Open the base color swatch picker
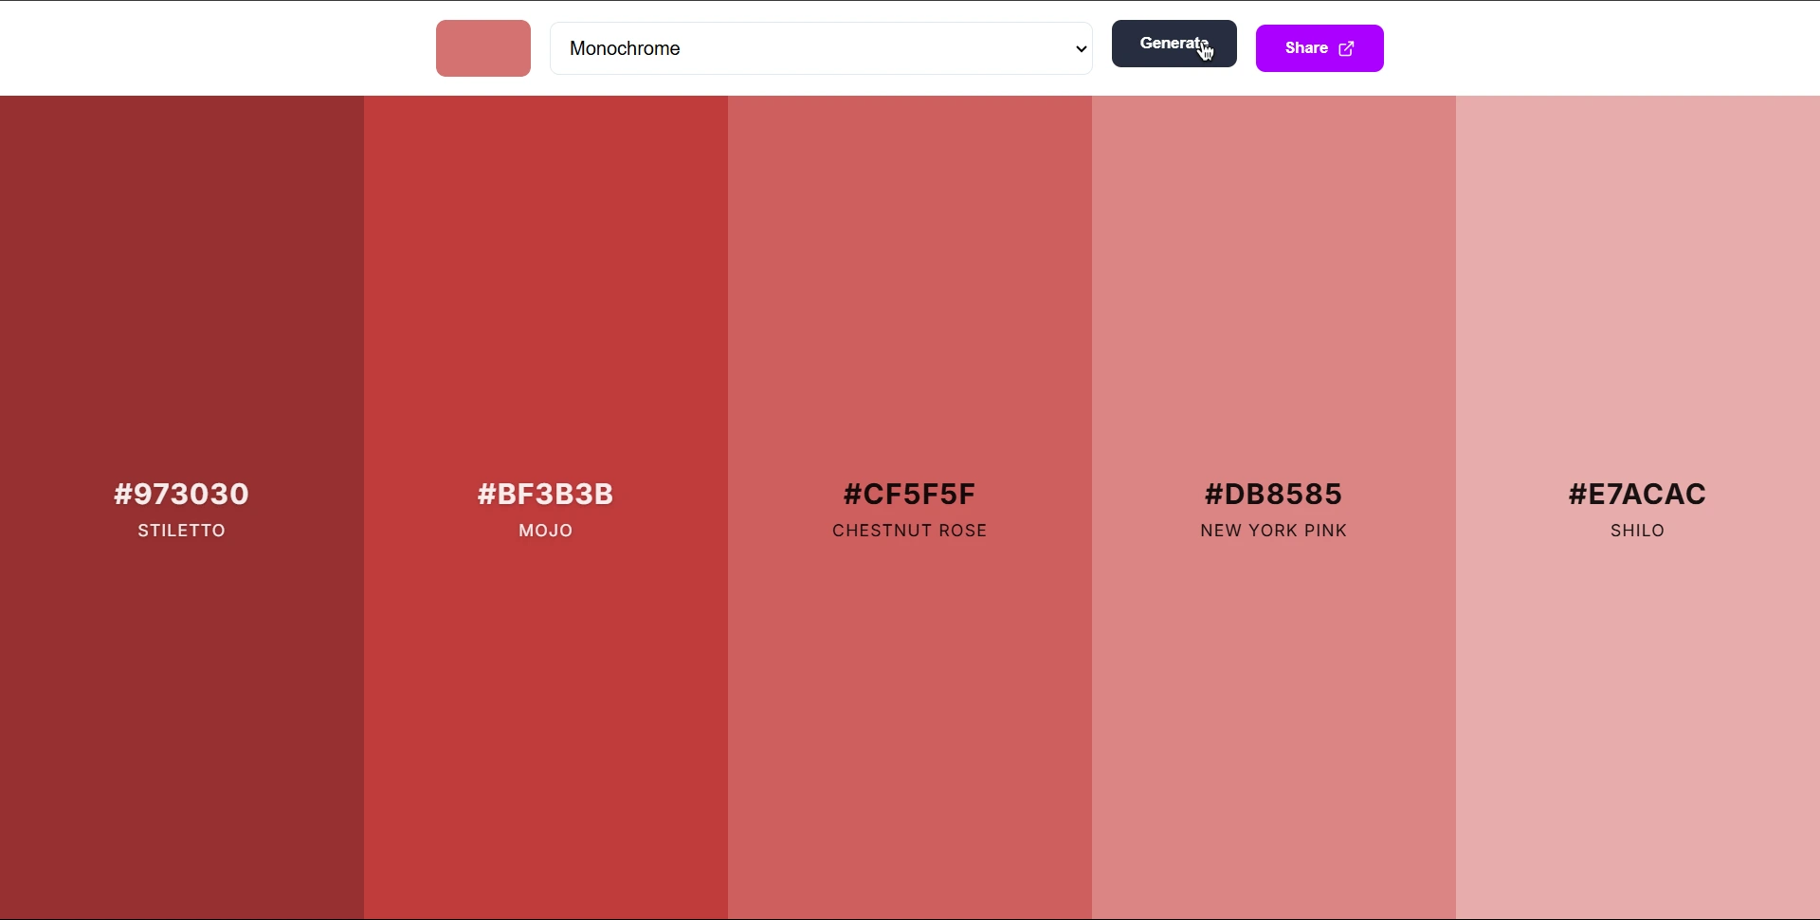 coord(482,48)
